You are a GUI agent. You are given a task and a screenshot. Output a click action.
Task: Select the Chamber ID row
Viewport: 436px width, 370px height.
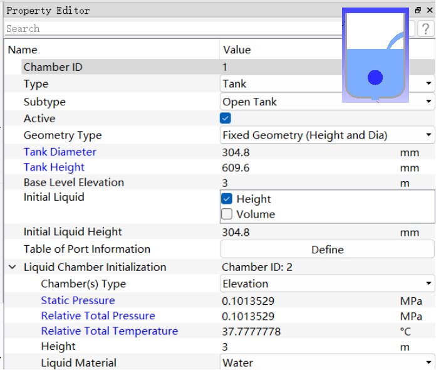tap(113, 67)
